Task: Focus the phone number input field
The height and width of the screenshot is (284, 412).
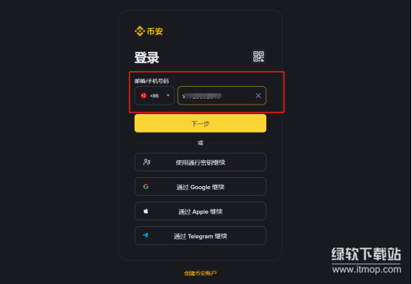Action: pyautogui.click(x=222, y=96)
